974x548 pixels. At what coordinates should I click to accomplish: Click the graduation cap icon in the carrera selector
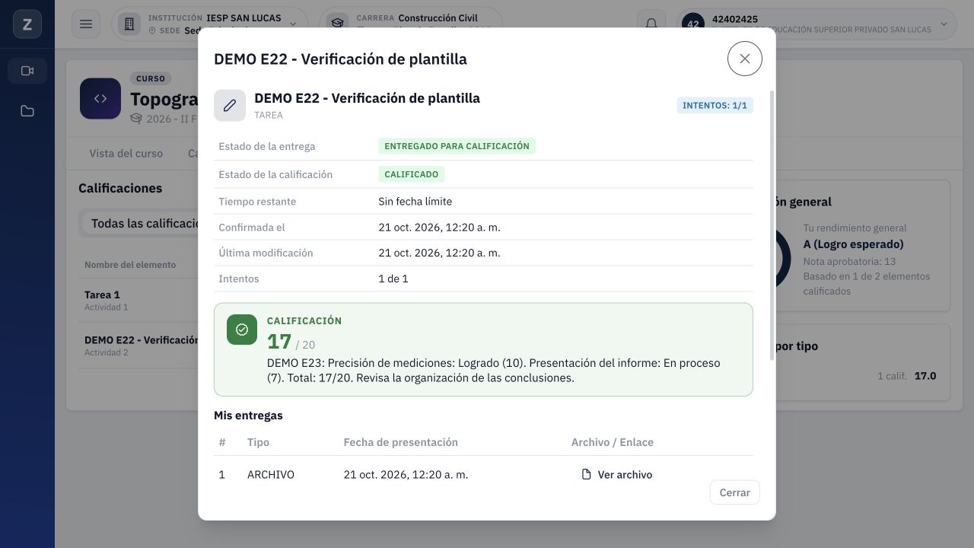tap(337, 24)
